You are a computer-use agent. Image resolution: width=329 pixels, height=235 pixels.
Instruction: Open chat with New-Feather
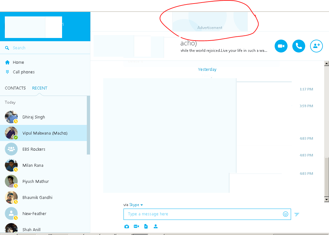pos(43,213)
